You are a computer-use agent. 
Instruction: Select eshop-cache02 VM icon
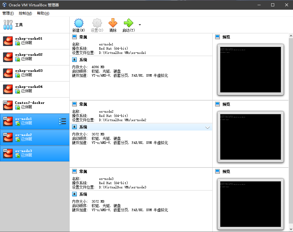click(x=8, y=57)
